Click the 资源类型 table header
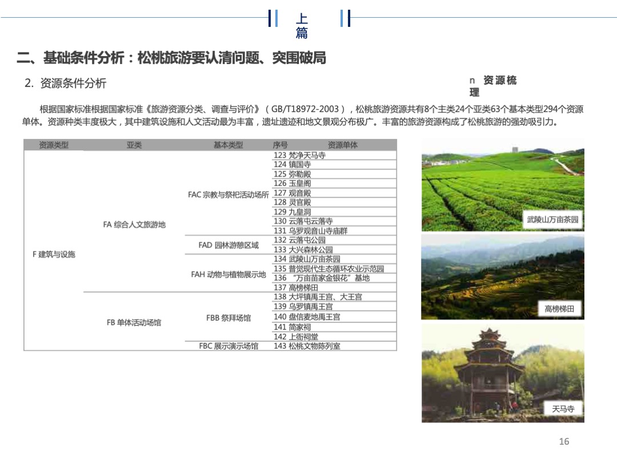The height and width of the screenshot is (463, 617). 52,145
